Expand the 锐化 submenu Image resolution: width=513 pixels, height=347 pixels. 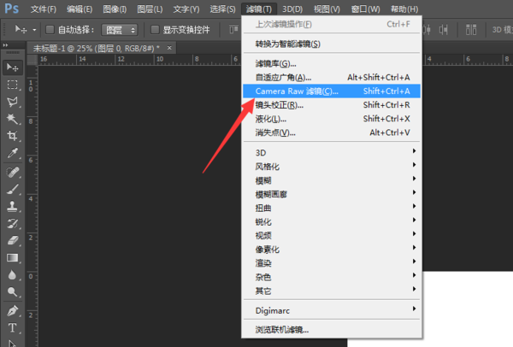332,221
